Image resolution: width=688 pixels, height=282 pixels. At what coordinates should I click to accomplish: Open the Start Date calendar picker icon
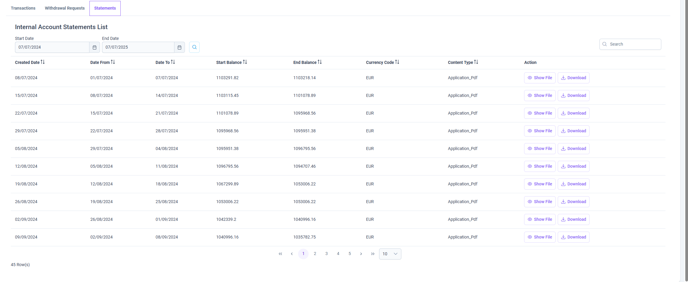(95, 47)
